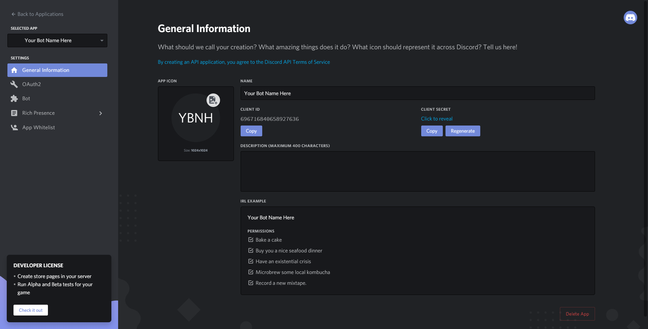Click to reveal the client secret

pyautogui.click(x=437, y=119)
